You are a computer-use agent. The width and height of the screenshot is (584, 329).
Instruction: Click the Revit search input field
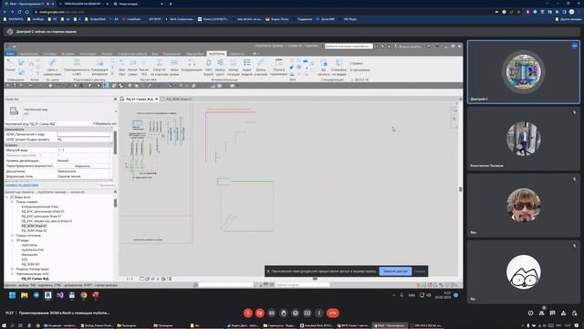click(x=349, y=47)
